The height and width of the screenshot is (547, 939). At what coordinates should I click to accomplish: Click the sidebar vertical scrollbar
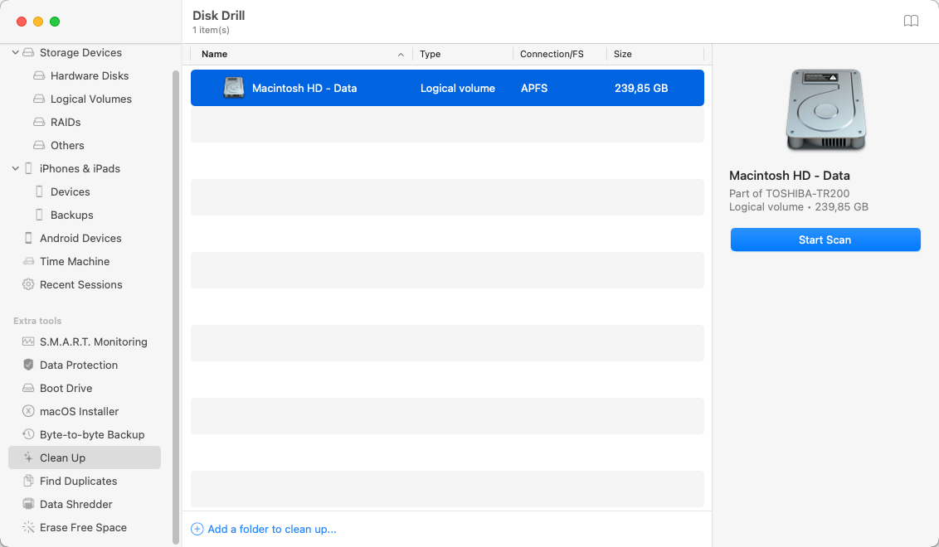[x=175, y=307]
